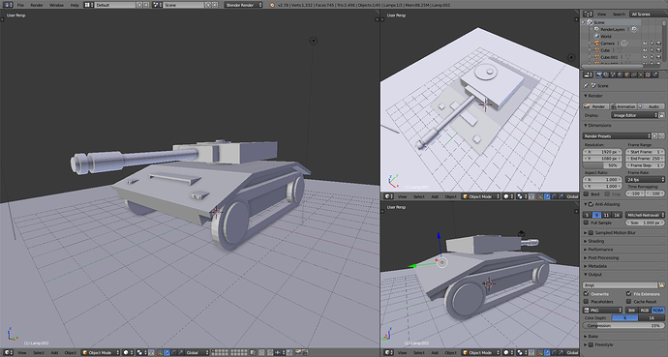Select the Cube object icon in outliner
668x357 pixels.
(597, 50)
